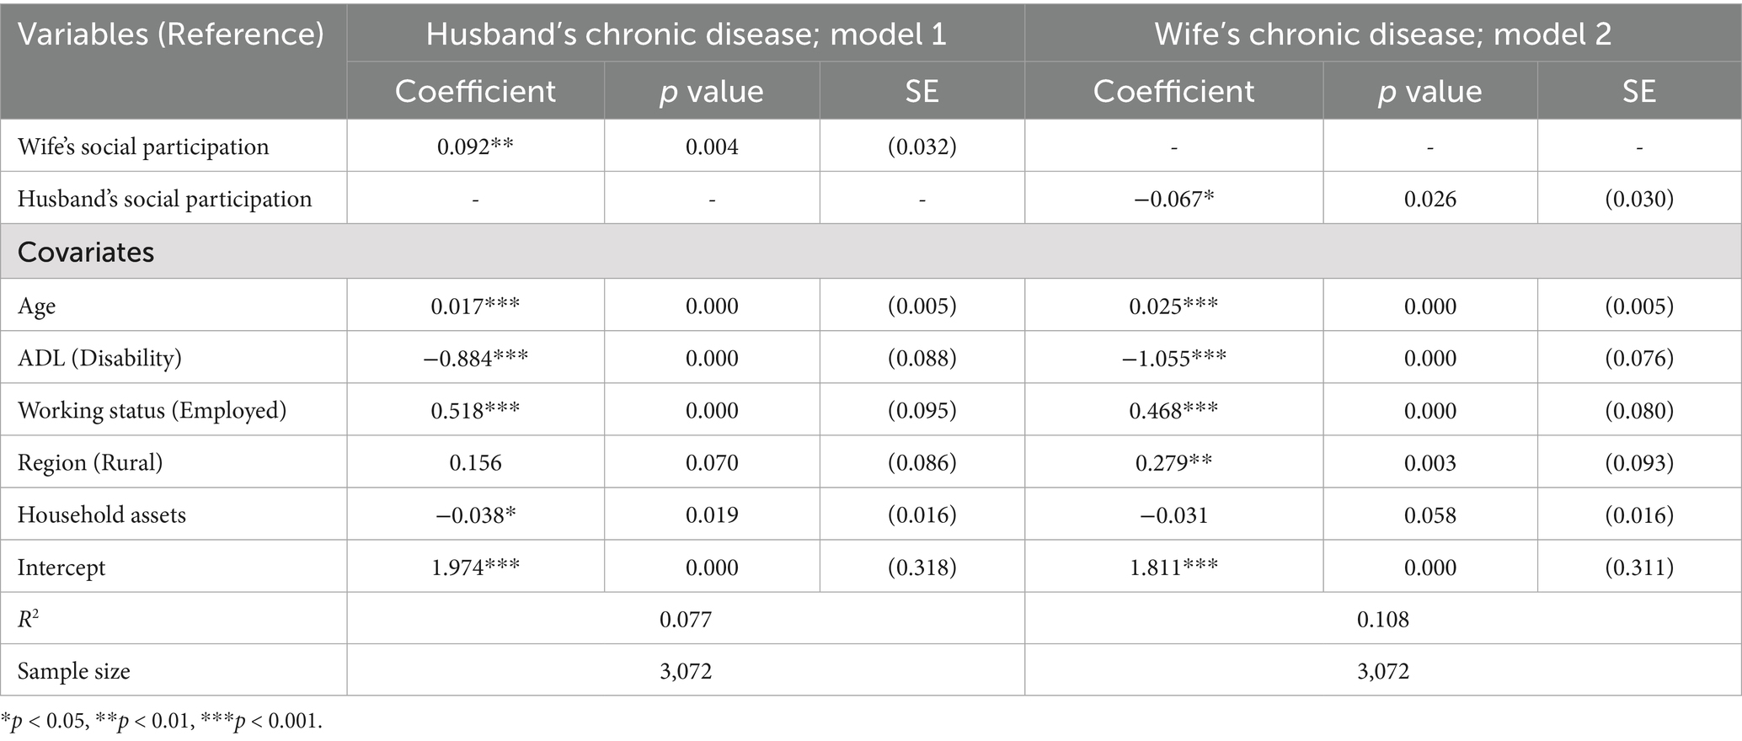This screenshot has height=741, width=1742.
Task: Click the 0.279** coefficient cell
Action: click(1173, 463)
